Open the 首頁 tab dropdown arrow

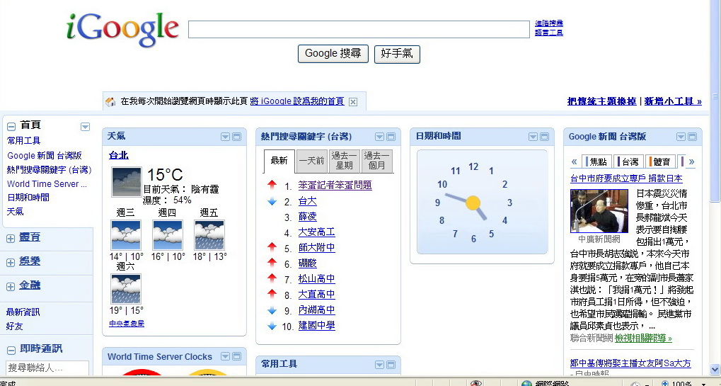coord(85,127)
